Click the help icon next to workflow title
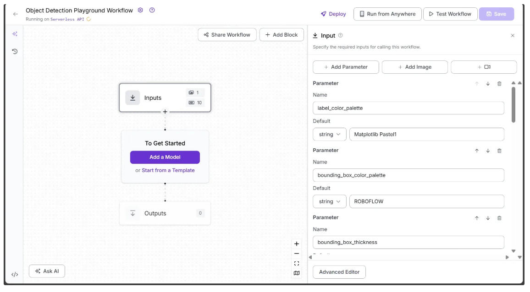This screenshot has width=530, height=292. [152, 10]
